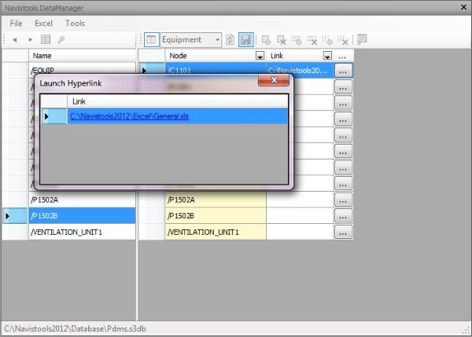This screenshot has height=337, width=472.
Task: Open the File menu
Action: [17, 24]
